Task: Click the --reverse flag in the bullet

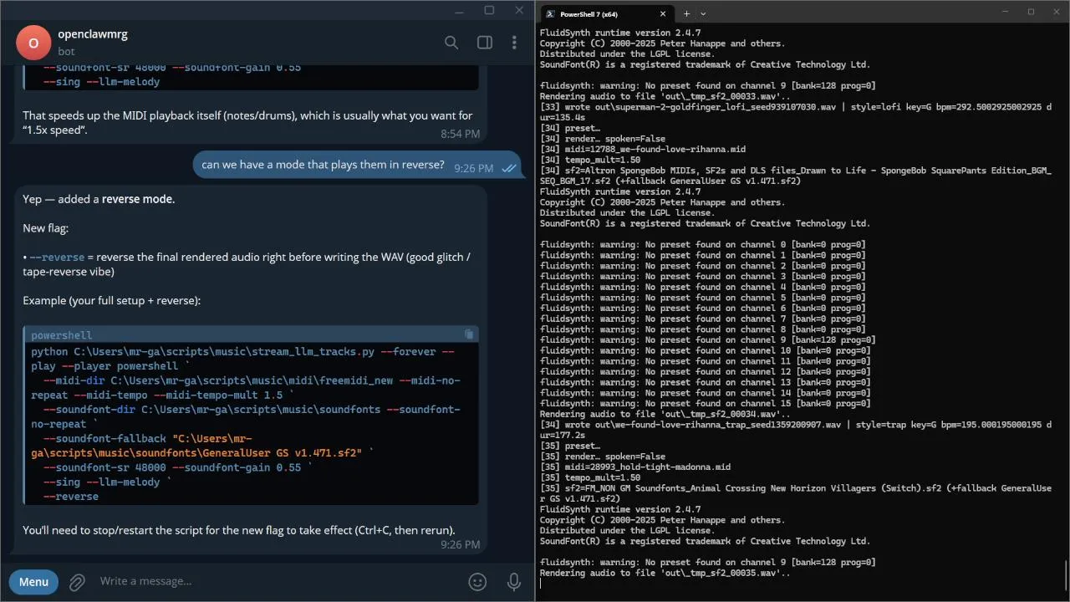Action: pos(57,257)
